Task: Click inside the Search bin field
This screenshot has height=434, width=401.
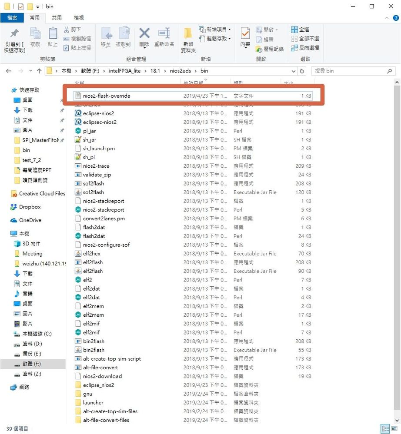Action: (x=351, y=71)
